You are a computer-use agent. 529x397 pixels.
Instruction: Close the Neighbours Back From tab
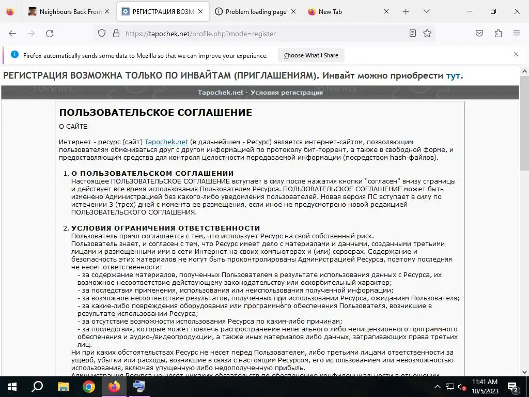pos(107,11)
